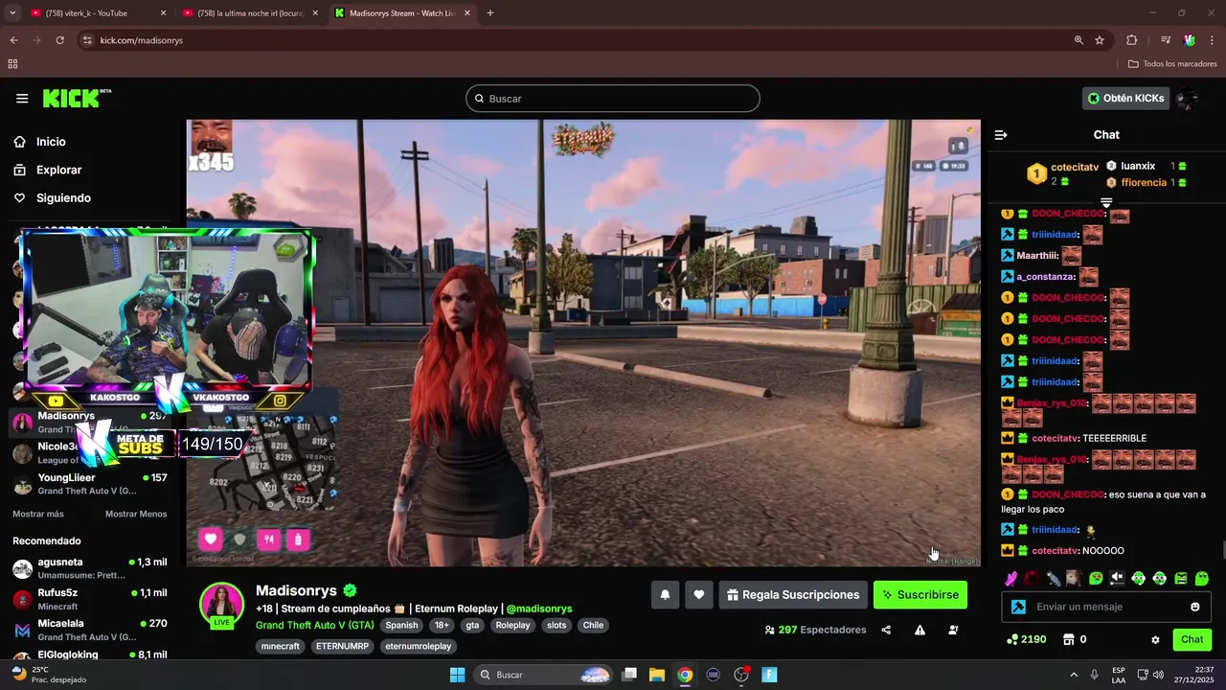Screen dimensions: 1226x690
Task: Open chat settings gear icon
Action: 1155,639
